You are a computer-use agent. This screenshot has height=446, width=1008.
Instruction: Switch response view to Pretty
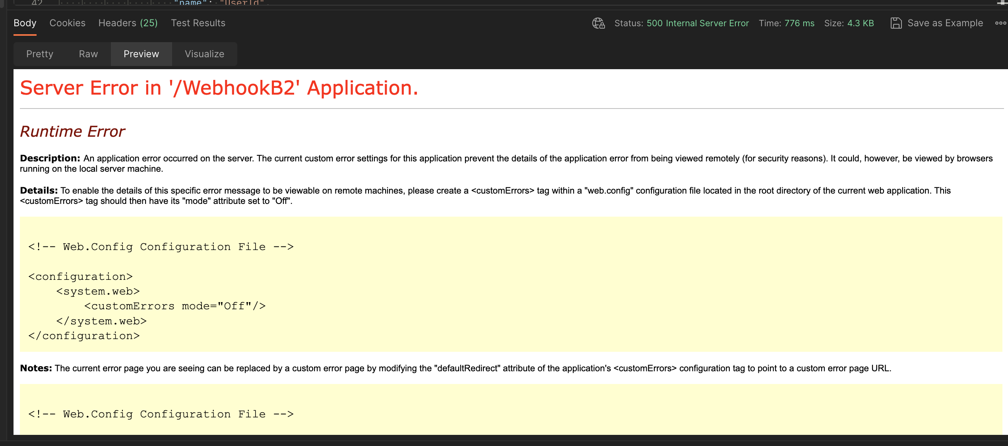(40, 54)
